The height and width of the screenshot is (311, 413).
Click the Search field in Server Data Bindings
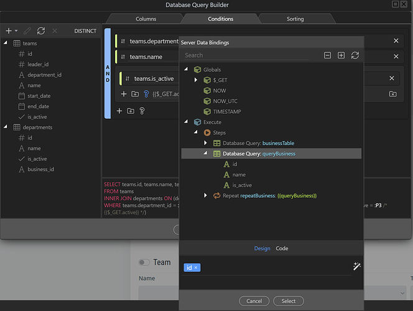[249, 55]
